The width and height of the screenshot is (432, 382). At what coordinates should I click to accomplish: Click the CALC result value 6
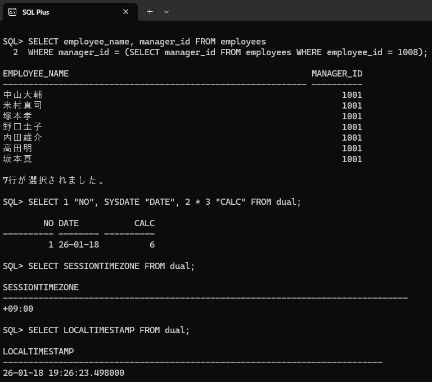pyautogui.click(x=152, y=245)
